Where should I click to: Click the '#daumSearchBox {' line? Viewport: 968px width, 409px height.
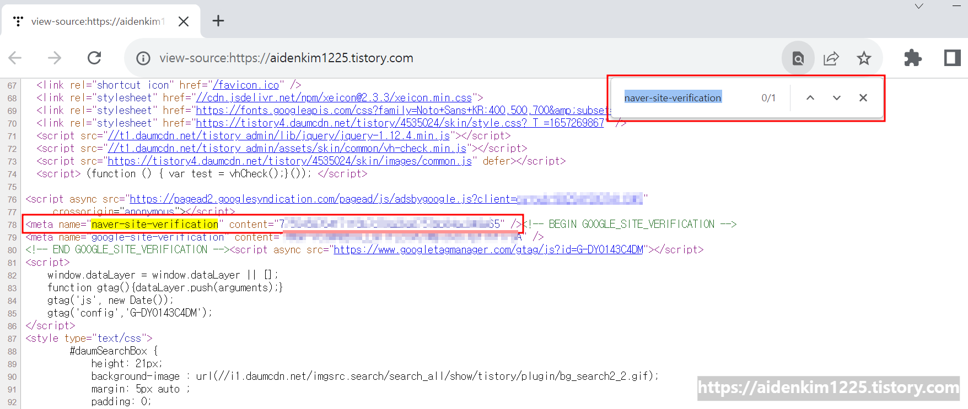pyautogui.click(x=114, y=351)
